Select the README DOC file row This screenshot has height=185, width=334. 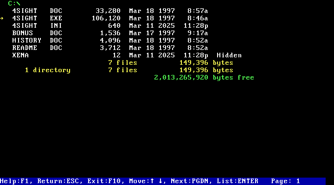point(110,48)
